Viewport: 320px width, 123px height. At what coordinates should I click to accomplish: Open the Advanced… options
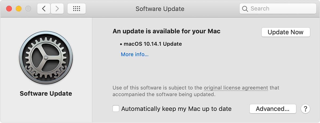[x=273, y=109]
